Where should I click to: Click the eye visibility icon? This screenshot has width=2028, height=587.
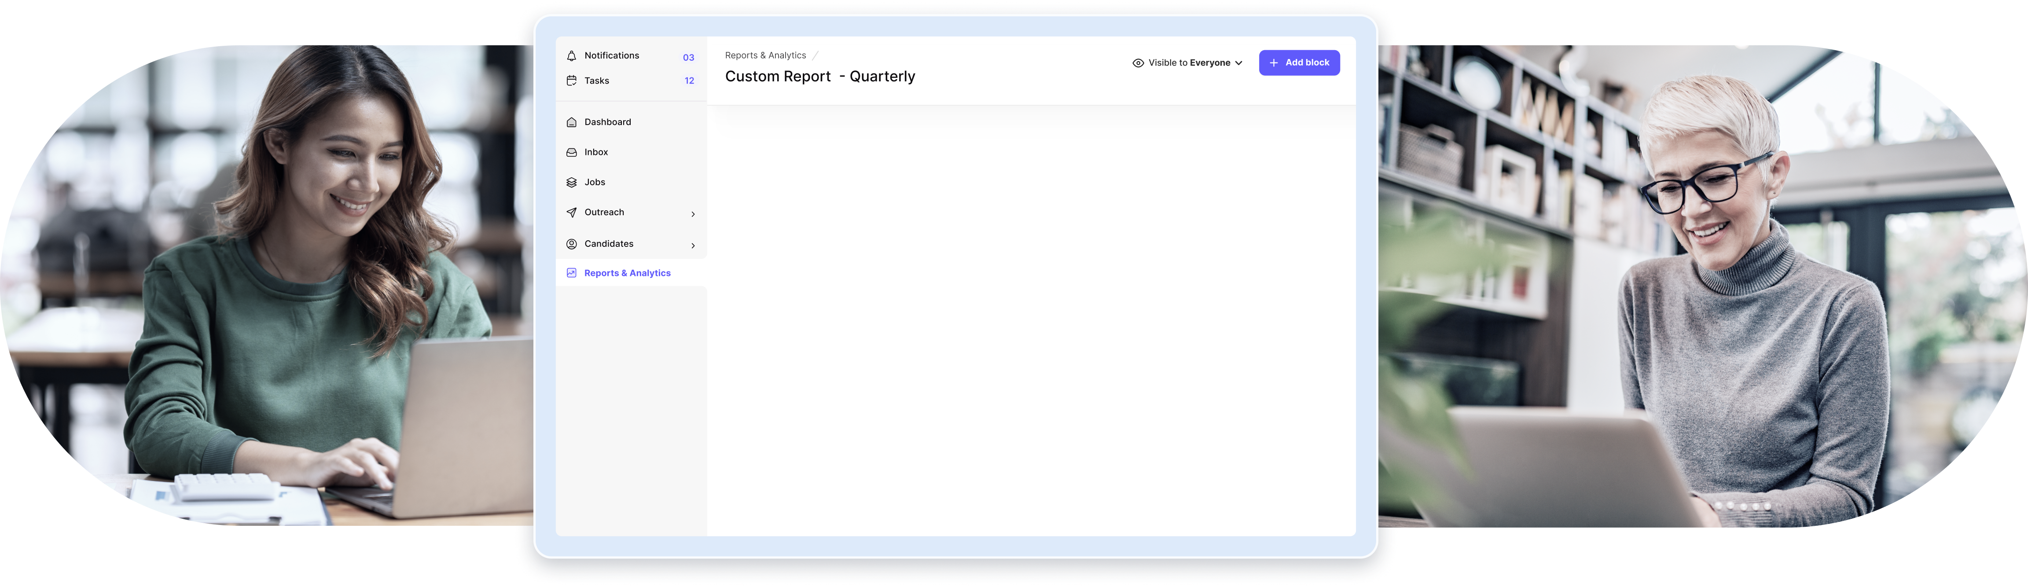[x=1138, y=63]
